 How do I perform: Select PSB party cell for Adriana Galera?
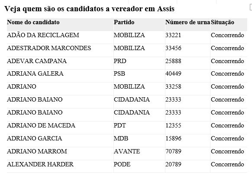(x=119, y=73)
